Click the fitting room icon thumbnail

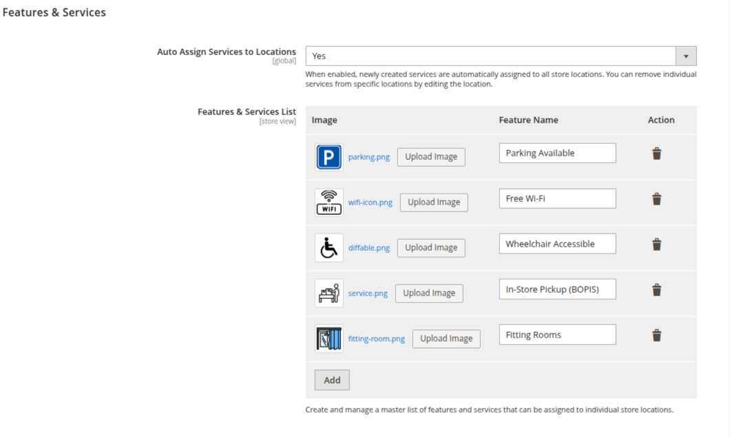coord(328,339)
